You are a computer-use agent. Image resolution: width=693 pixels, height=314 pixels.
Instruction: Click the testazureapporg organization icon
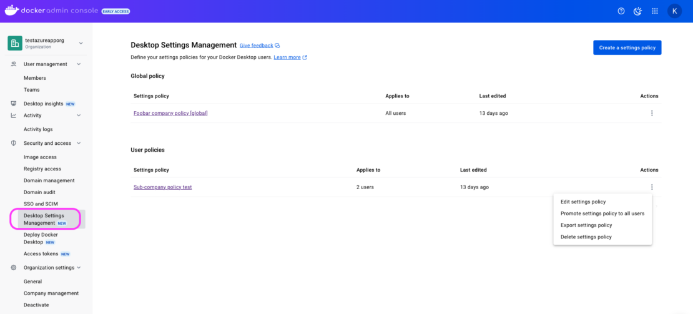tap(15, 42)
